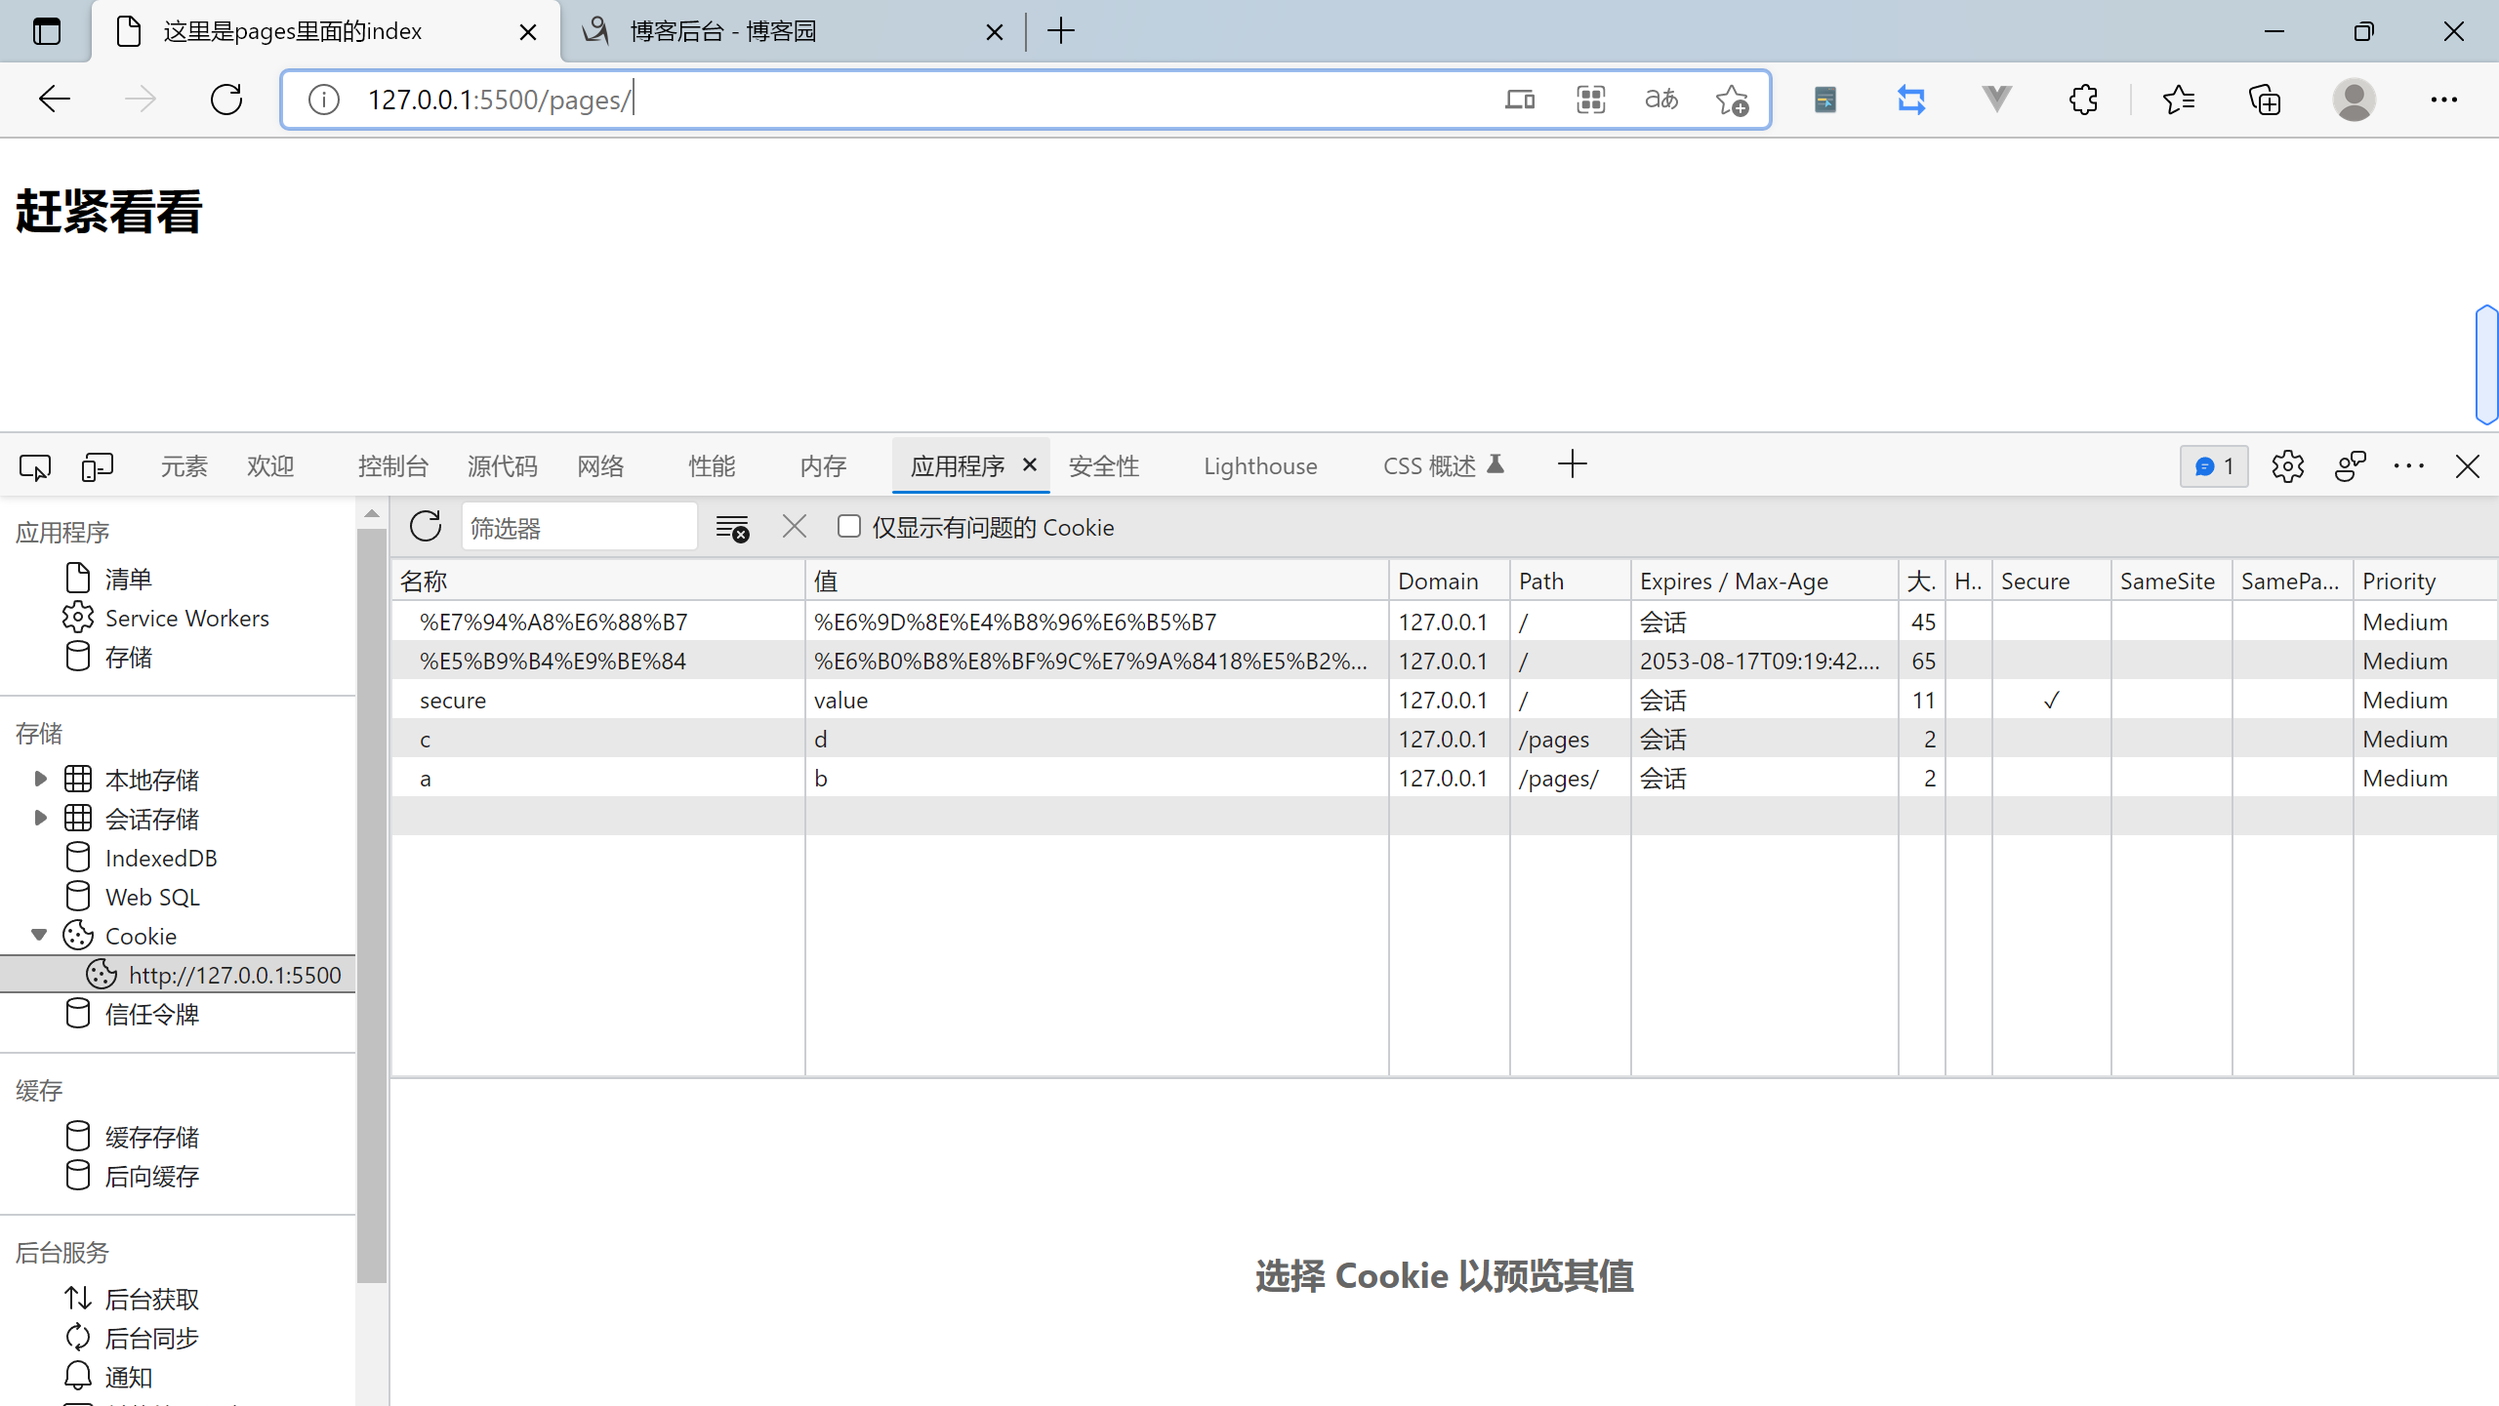Open the issues counter button
Screen dimensions: 2499x1406
(x=2214, y=466)
